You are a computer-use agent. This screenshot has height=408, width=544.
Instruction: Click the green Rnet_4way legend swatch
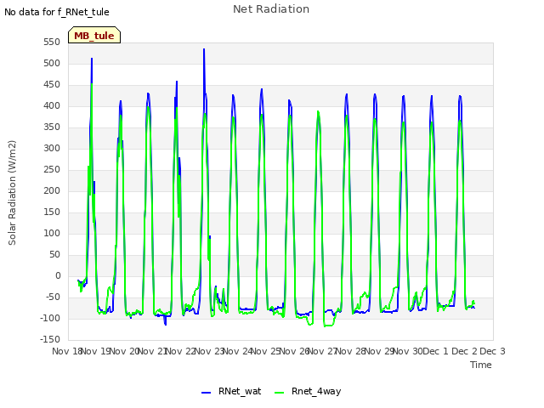click(280, 393)
